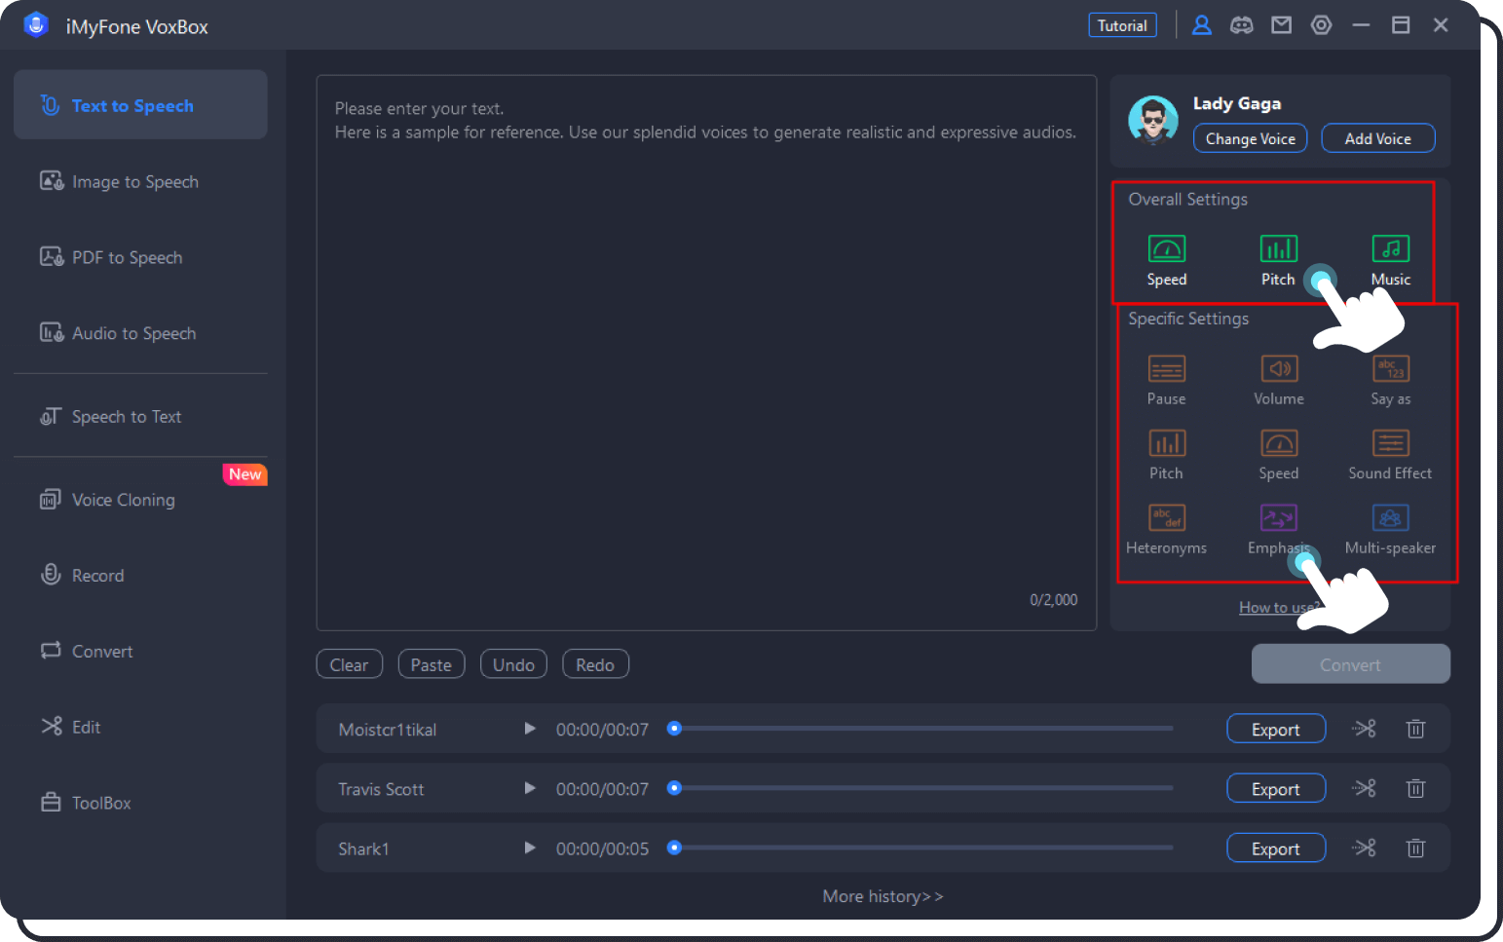Open the mail feedback icon
The image size is (1503, 942).
1282,25
